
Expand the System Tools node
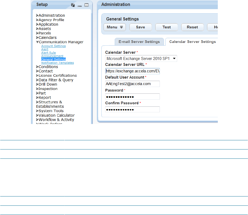(37, 111)
